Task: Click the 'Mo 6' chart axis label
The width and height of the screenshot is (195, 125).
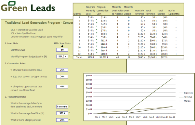Action: (x=131, y=117)
